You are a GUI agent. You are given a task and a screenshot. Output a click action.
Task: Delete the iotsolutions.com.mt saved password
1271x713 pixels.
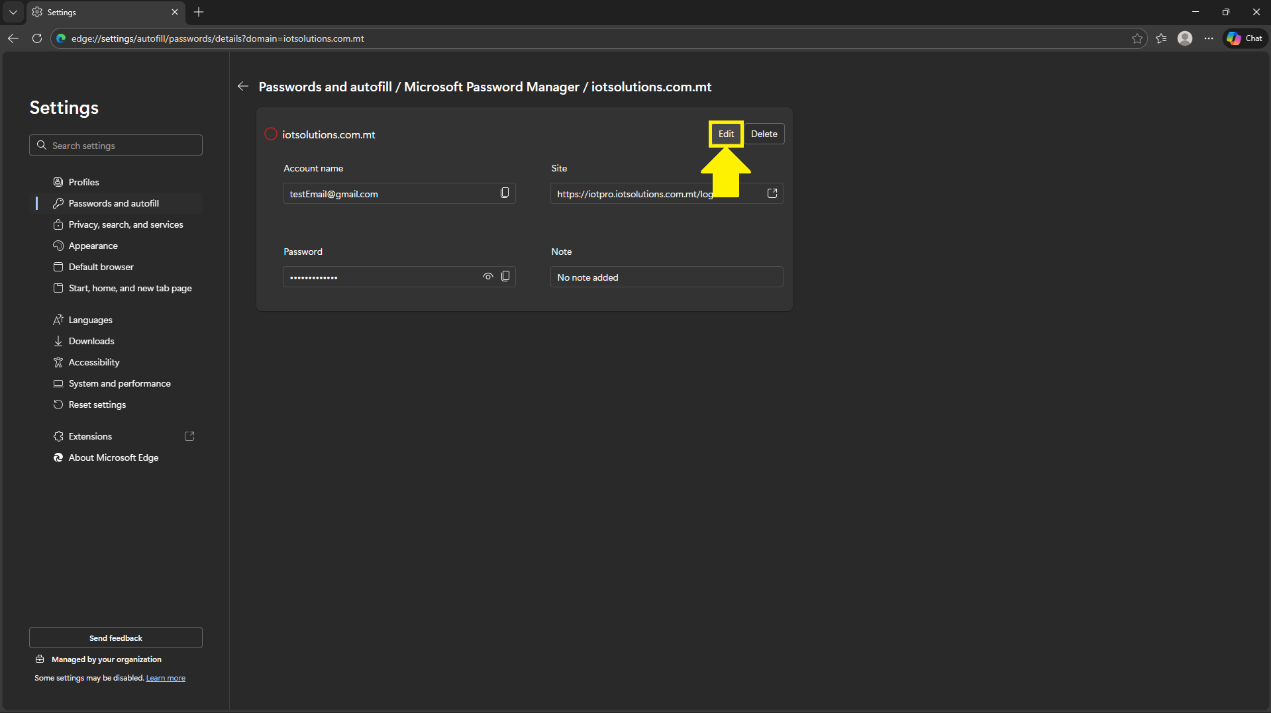click(x=764, y=134)
